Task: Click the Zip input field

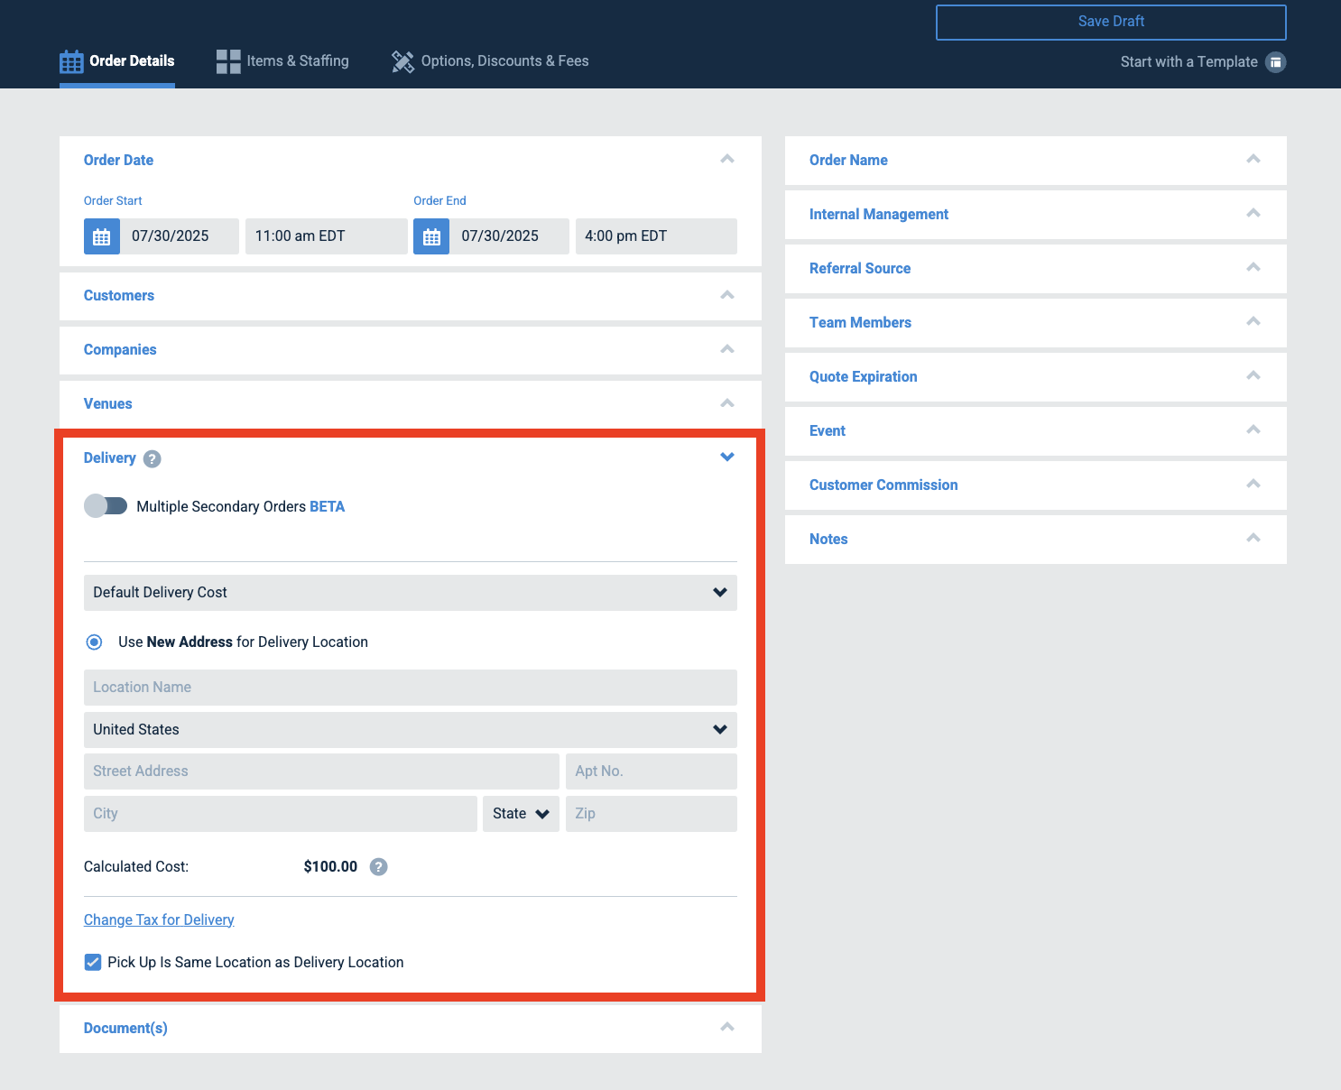Action: click(x=652, y=814)
